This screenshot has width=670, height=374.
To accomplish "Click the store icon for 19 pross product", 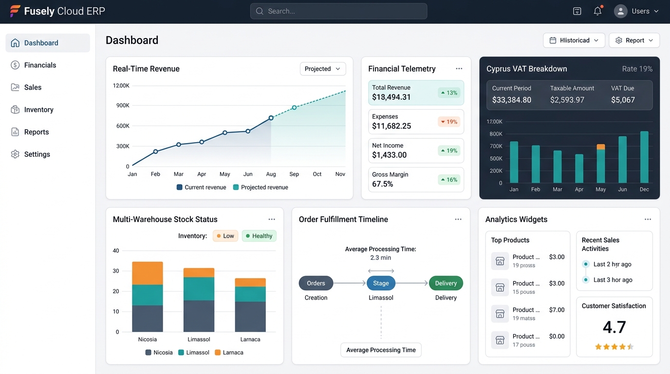I will [500, 261].
